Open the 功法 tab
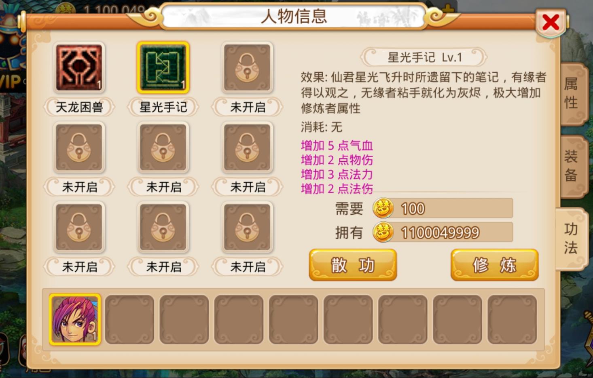 click(x=572, y=239)
